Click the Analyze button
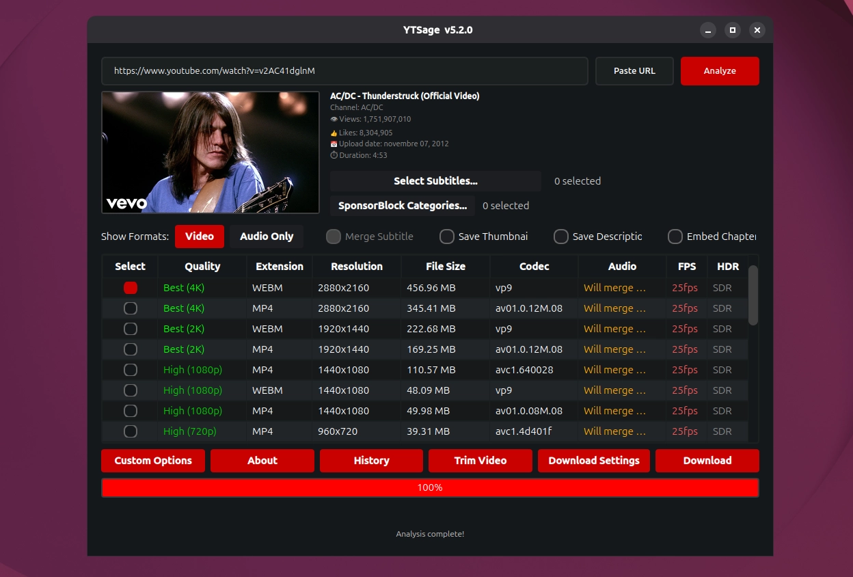This screenshot has width=853, height=577. pos(720,71)
